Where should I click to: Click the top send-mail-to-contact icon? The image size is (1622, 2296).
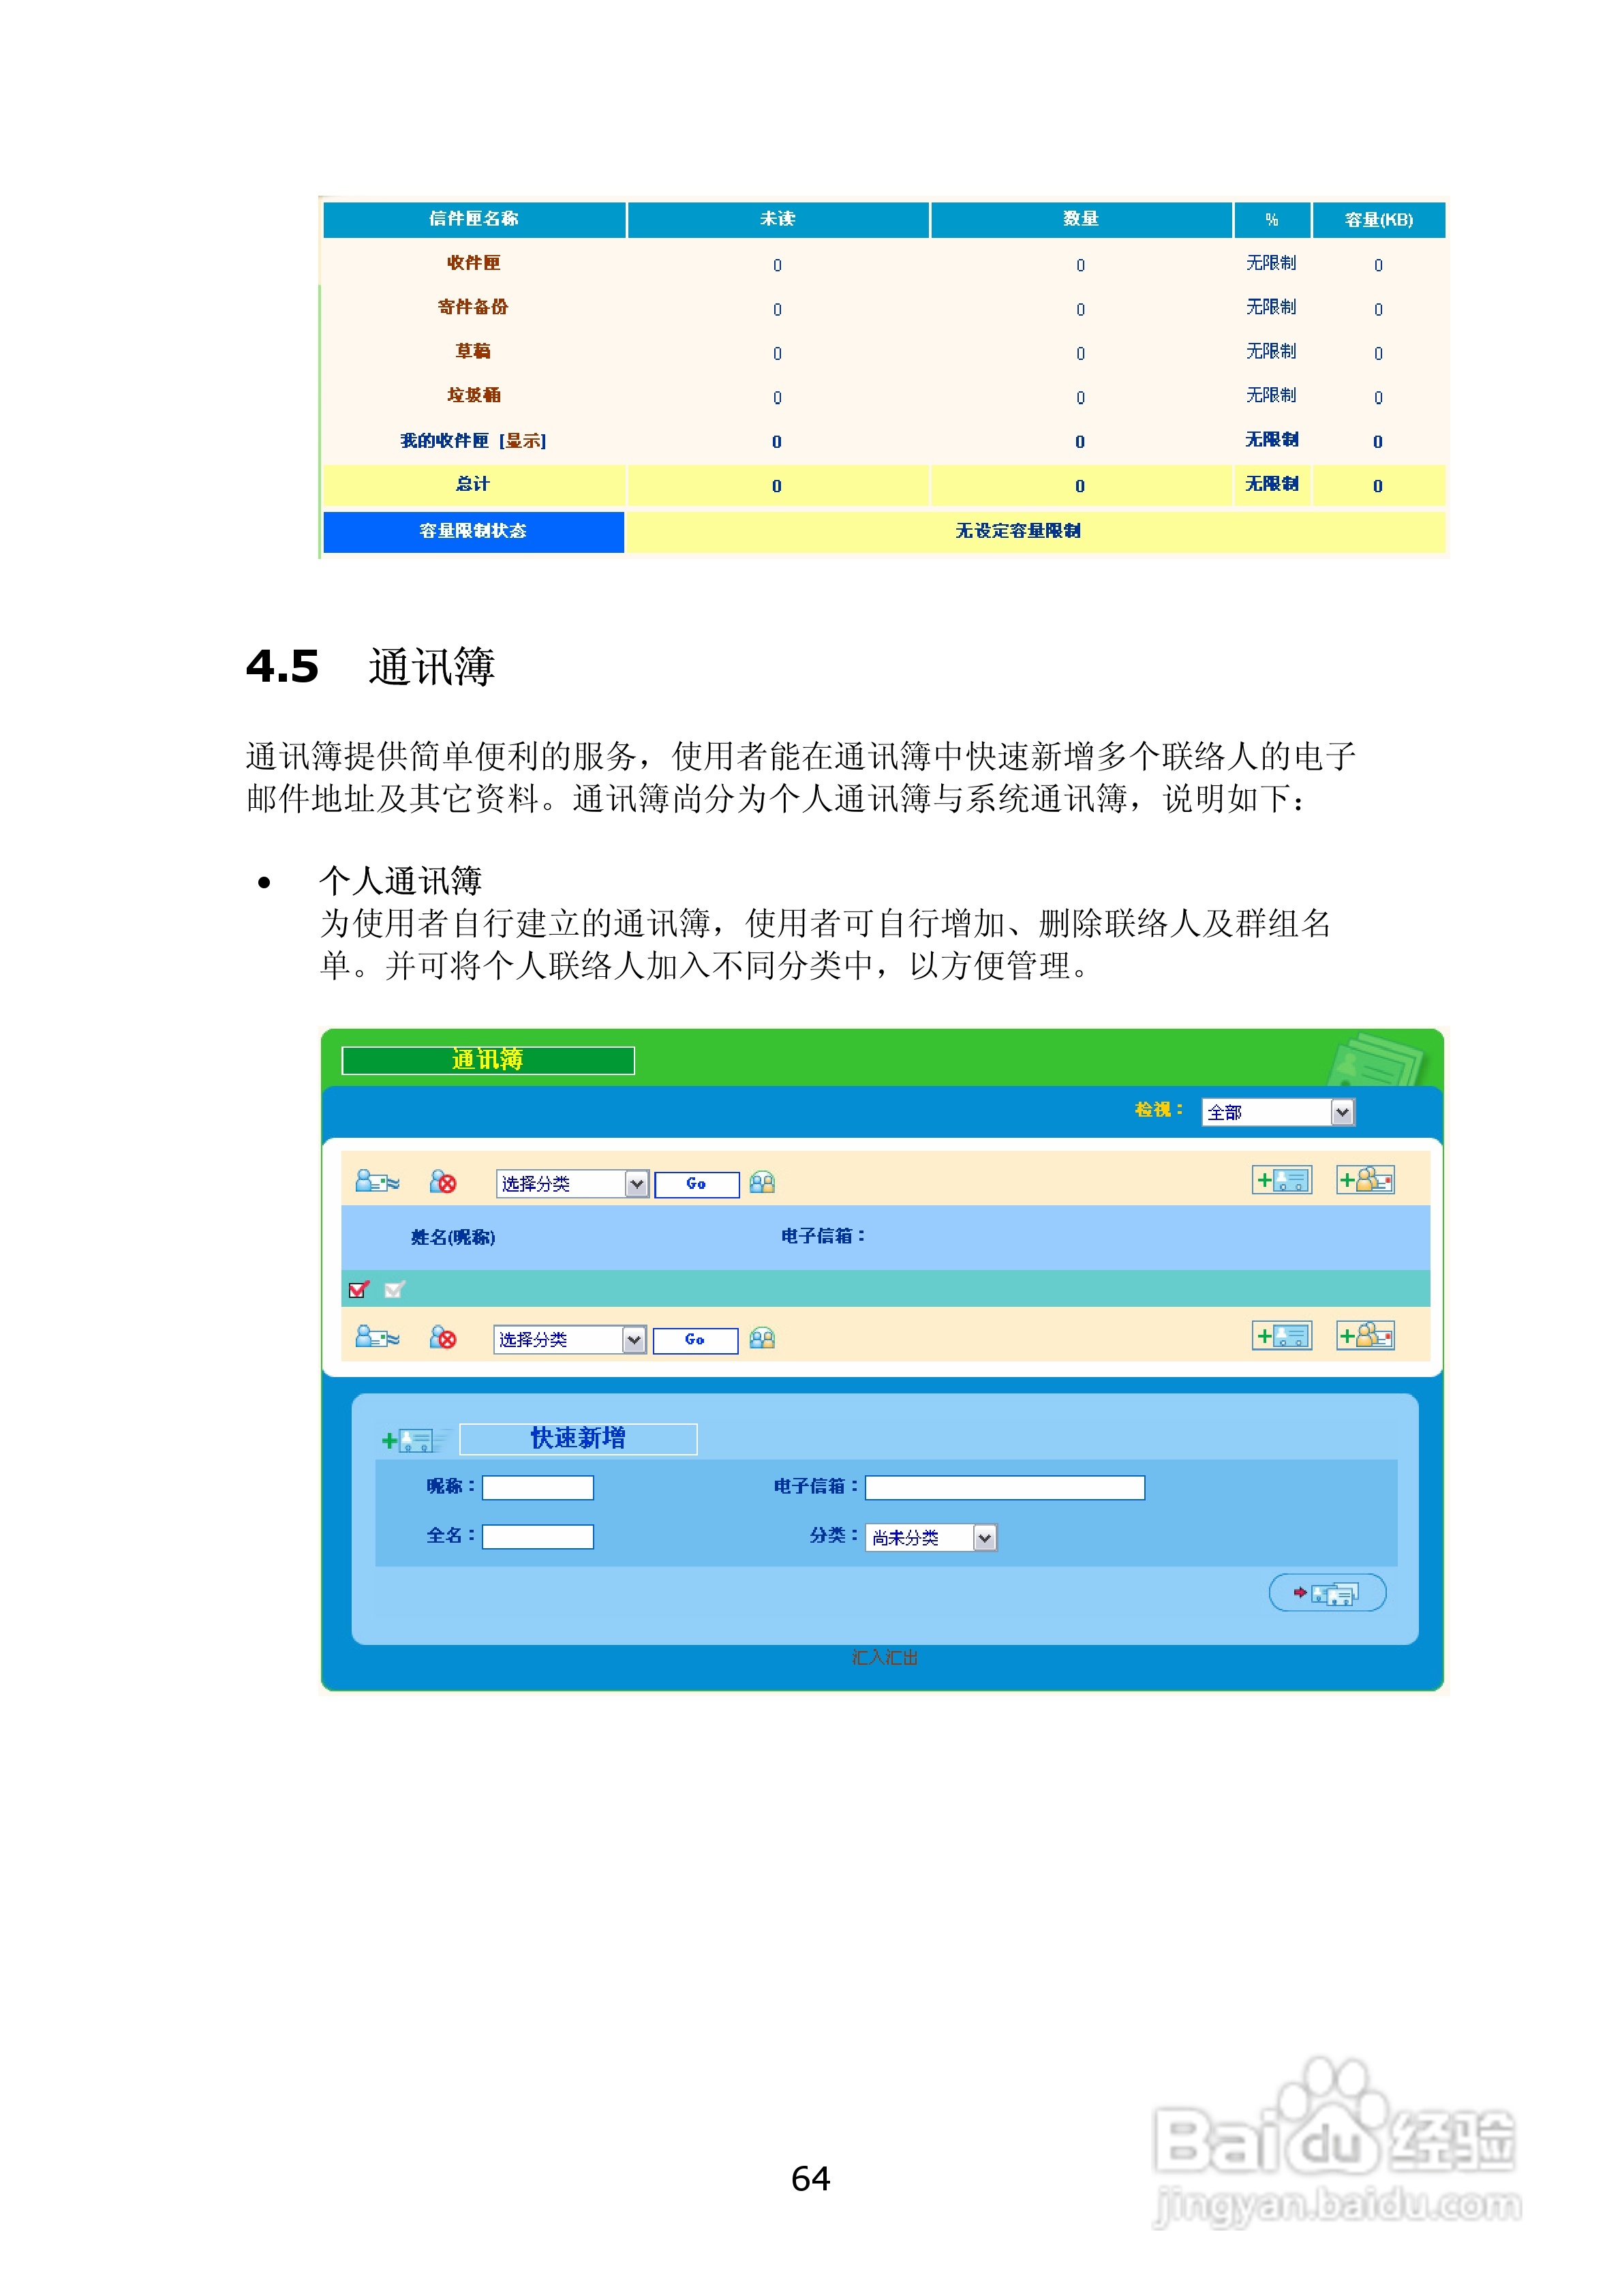click(377, 1182)
